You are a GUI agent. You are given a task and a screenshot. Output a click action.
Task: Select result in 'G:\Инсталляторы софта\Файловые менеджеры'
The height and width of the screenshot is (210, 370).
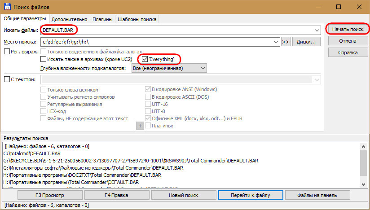(93, 168)
